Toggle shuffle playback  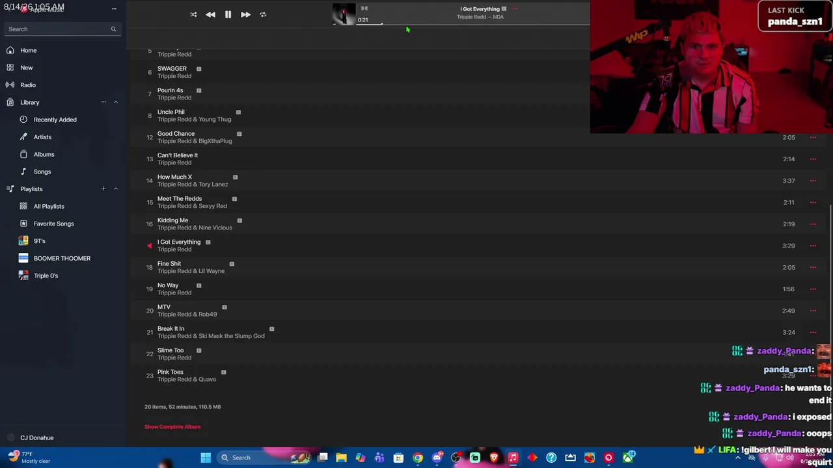(193, 14)
